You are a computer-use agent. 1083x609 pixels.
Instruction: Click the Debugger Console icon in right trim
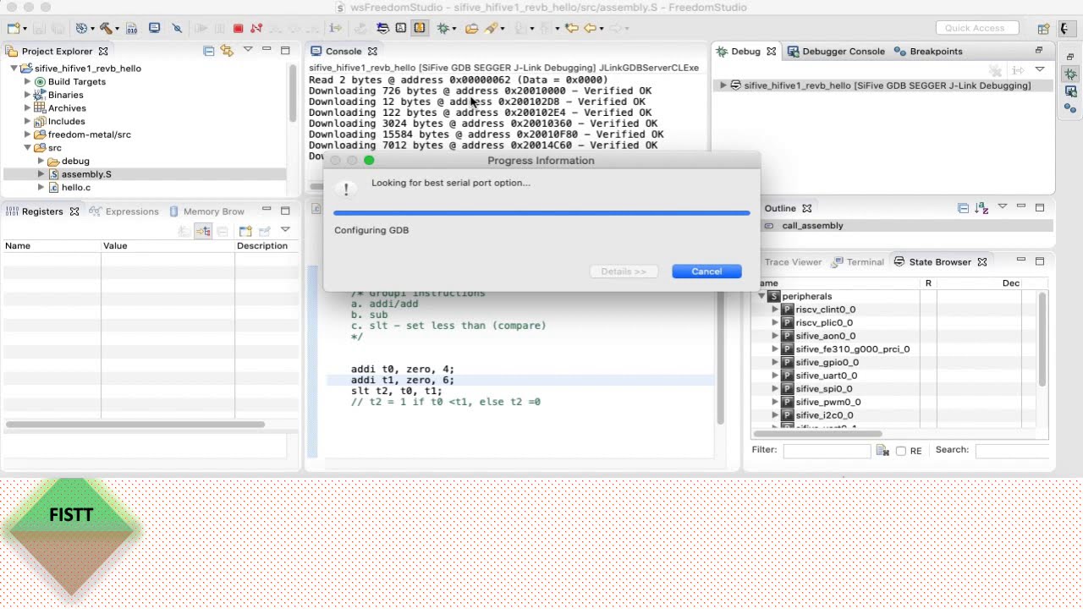coord(1071,91)
